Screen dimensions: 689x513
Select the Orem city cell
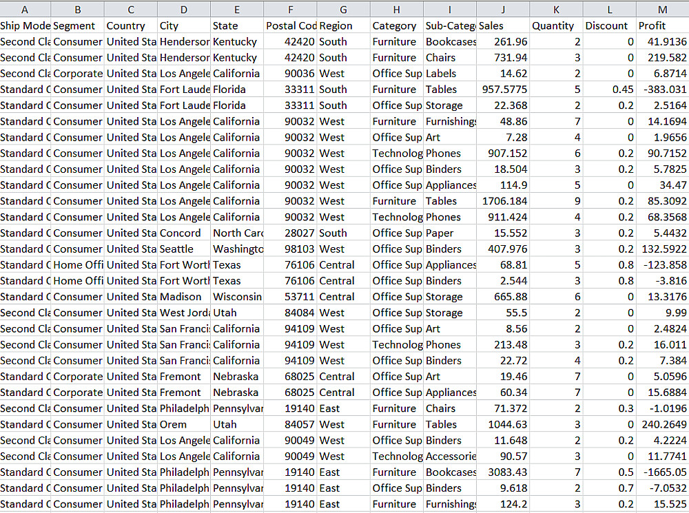click(x=184, y=425)
